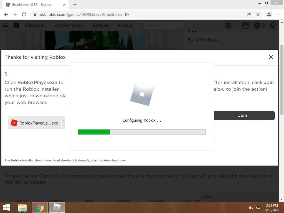This screenshot has width=284, height=213.
Task: Click the Roblox search magnifier icon
Action: pos(141,25)
